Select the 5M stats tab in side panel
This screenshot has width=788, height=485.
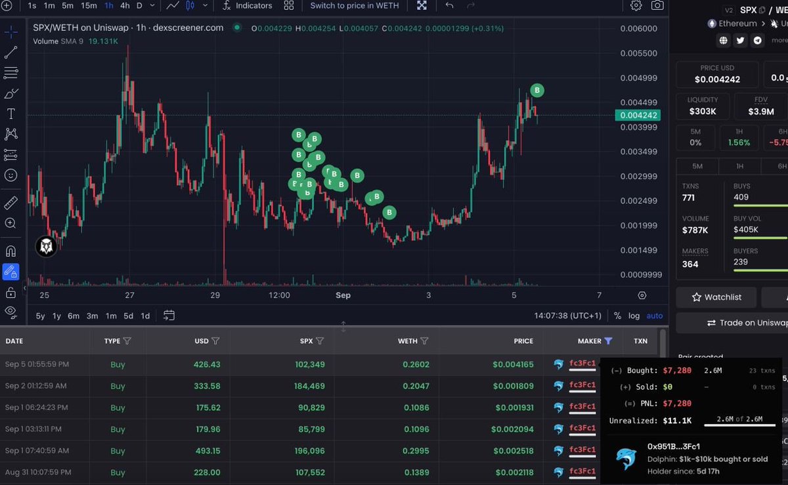pyautogui.click(x=697, y=166)
